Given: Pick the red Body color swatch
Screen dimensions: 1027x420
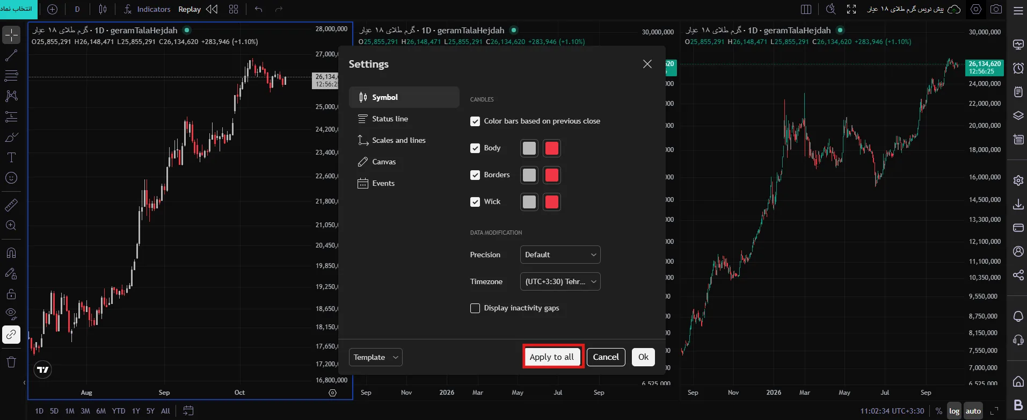Looking at the screenshot, I should (x=552, y=148).
